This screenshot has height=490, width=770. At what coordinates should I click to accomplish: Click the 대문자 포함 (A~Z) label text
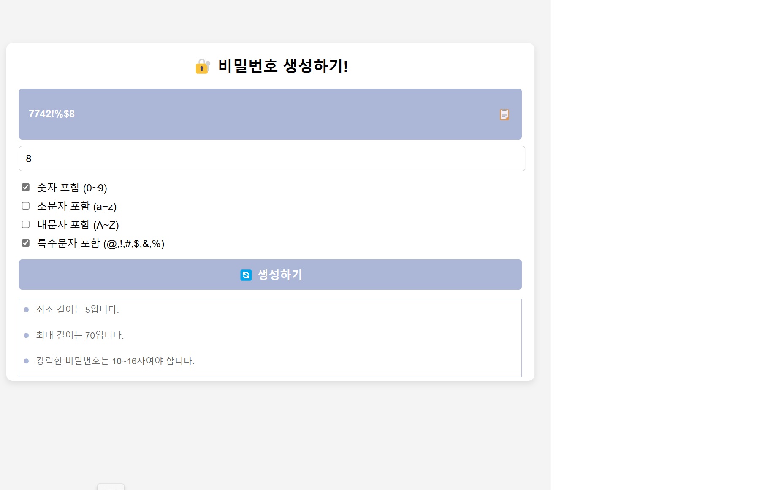78,225
